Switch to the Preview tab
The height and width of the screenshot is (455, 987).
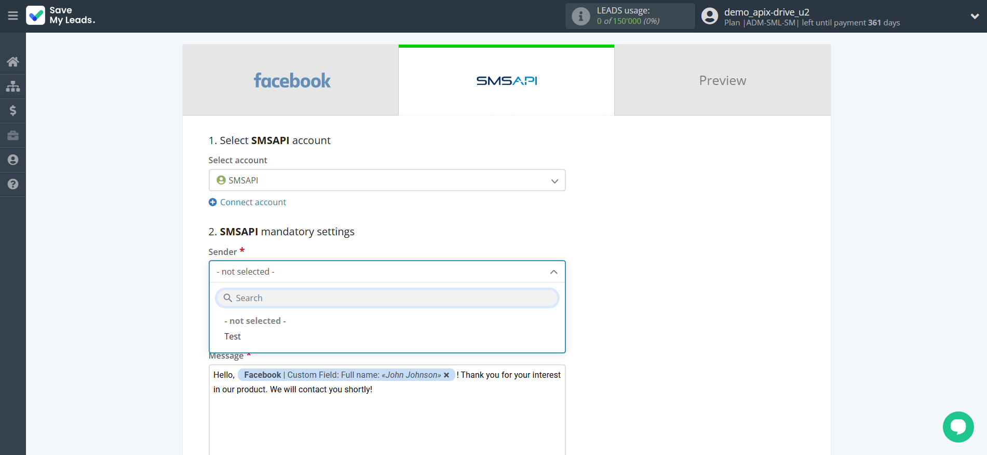click(x=722, y=80)
